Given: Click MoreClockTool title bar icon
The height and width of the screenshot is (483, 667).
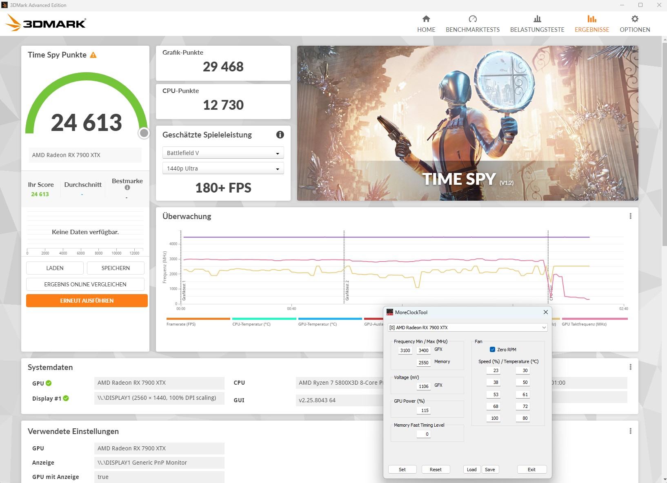Looking at the screenshot, I should click(x=390, y=312).
